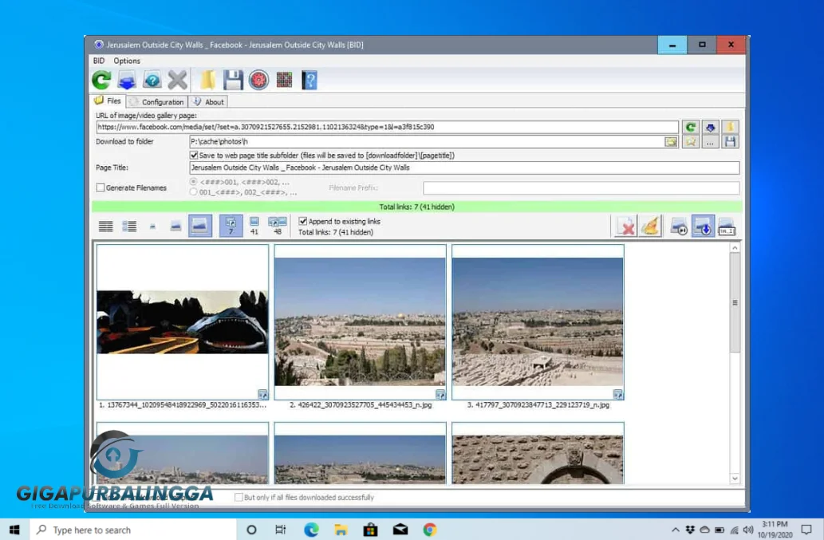This screenshot has width=824, height=540.
Task: Click the small green reload button beside URL
Action: [691, 127]
